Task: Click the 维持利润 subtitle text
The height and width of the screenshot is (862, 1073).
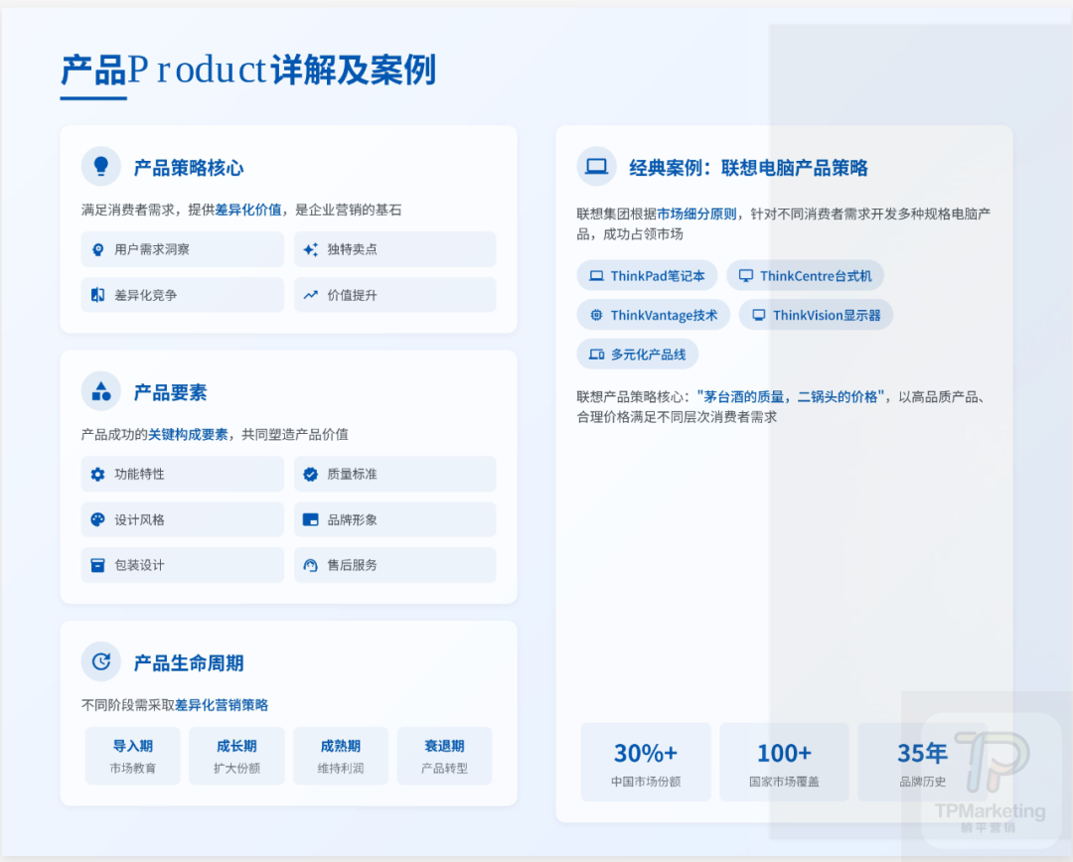Action: [x=341, y=769]
